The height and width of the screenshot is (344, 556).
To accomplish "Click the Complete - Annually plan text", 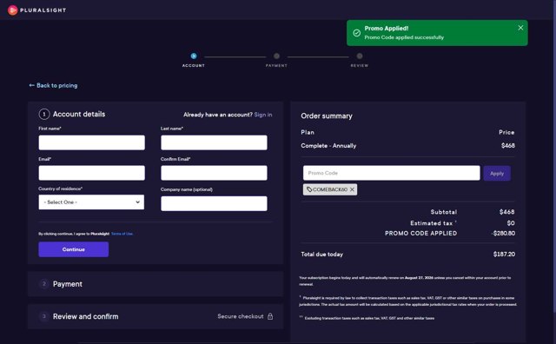I will click(x=328, y=146).
